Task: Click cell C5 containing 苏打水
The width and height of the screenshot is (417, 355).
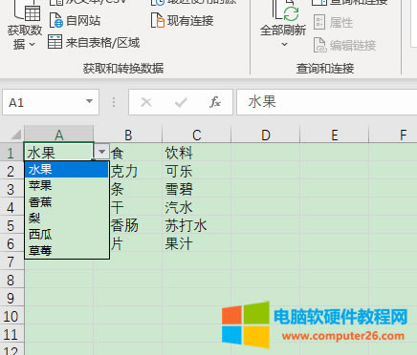Action: pyautogui.click(x=197, y=225)
